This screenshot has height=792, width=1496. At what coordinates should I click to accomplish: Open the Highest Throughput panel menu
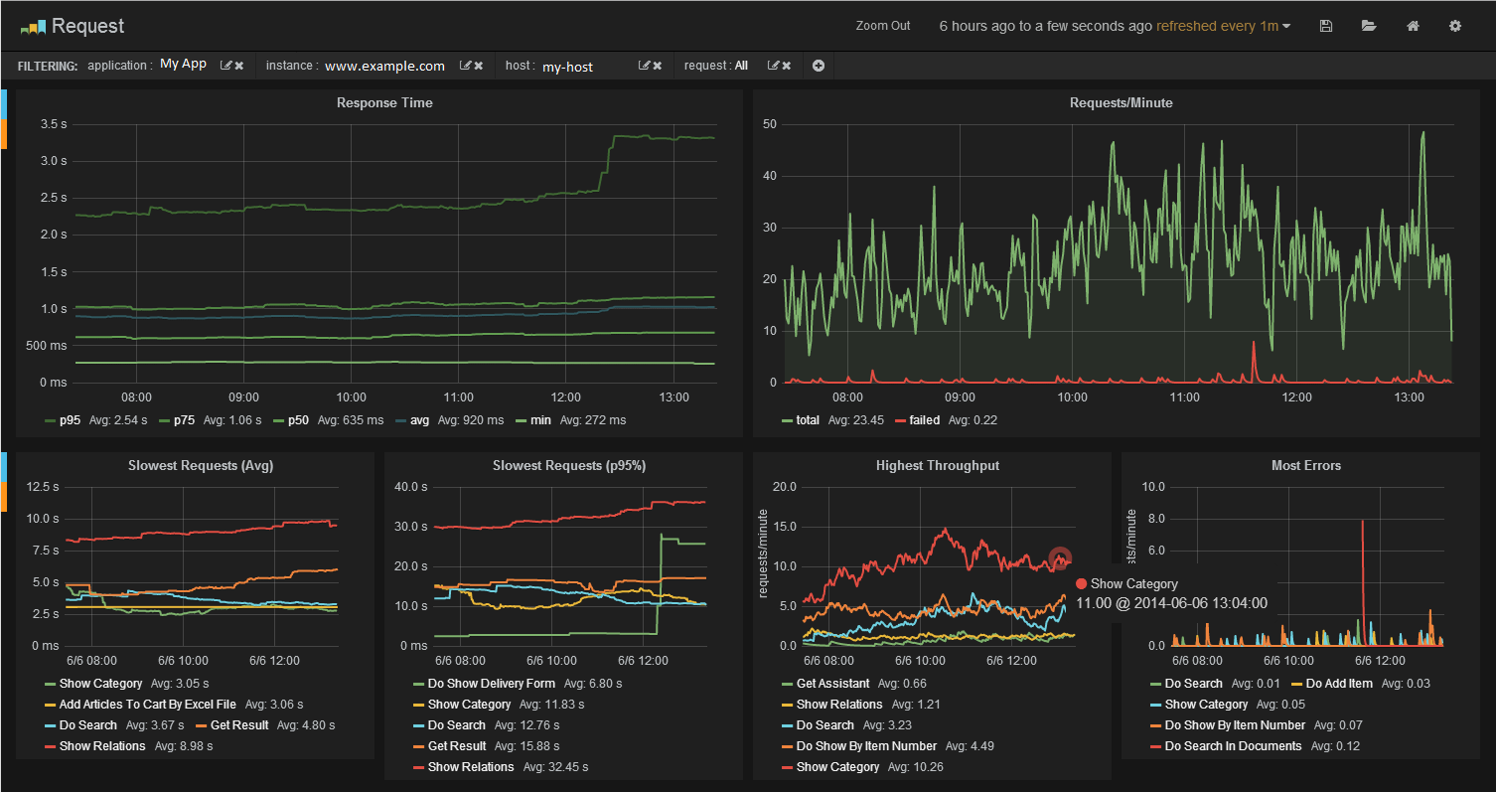(x=938, y=465)
